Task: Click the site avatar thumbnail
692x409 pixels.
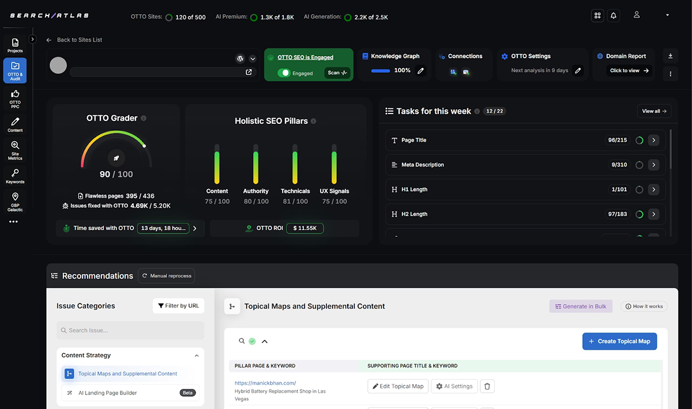Action: point(58,65)
